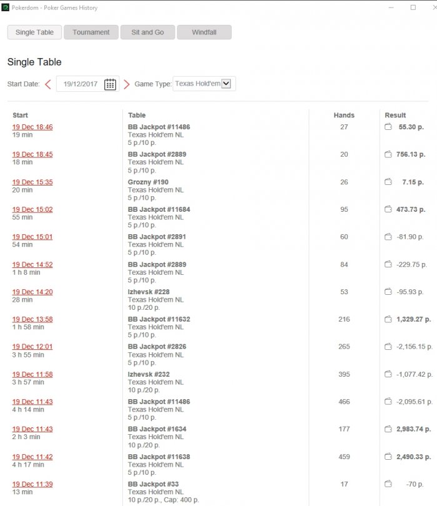Click wallet icon beside 55.30 p. result

click(388, 127)
